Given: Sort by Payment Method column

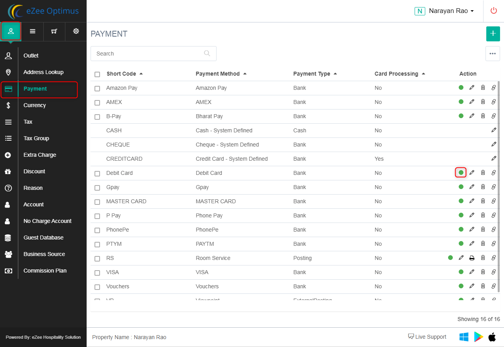Looking at the screenshot, I should pyautogui.click(x=221, y=74).
